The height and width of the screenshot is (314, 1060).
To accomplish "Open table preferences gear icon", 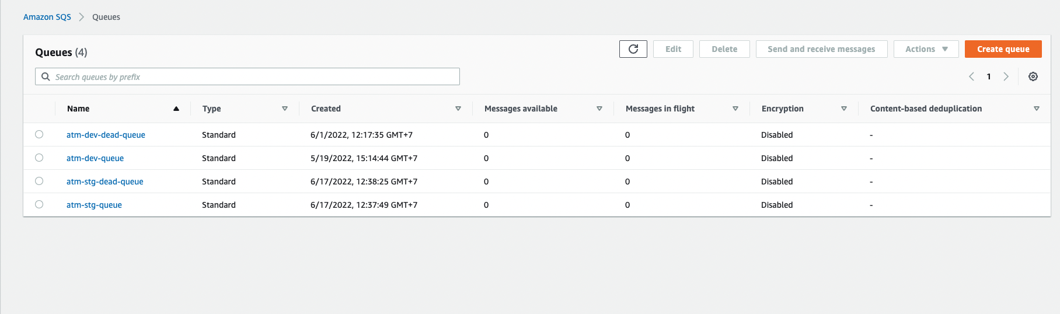I will pos(1033,76).
